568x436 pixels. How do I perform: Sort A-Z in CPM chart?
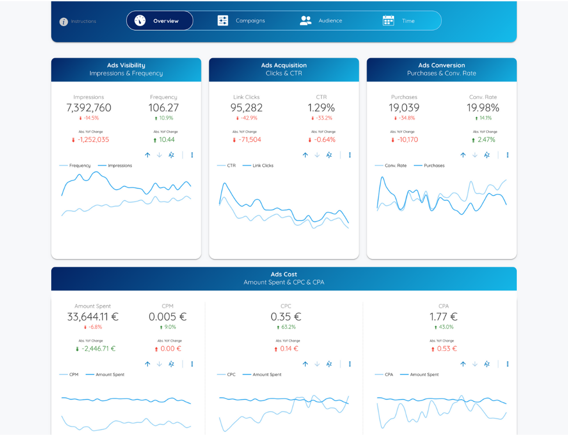(171, 364)
